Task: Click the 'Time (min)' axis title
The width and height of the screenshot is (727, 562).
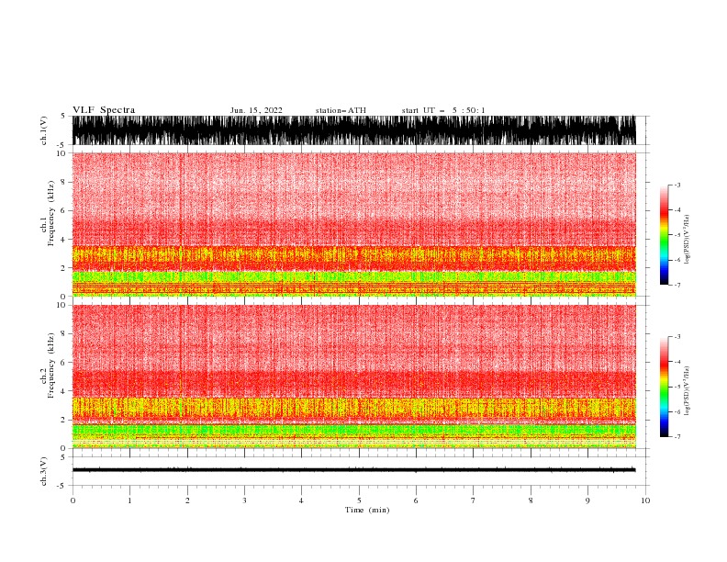Action: click(367, 510)
